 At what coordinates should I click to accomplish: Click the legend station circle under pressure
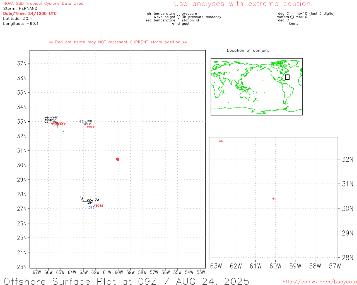pos(178,17)
